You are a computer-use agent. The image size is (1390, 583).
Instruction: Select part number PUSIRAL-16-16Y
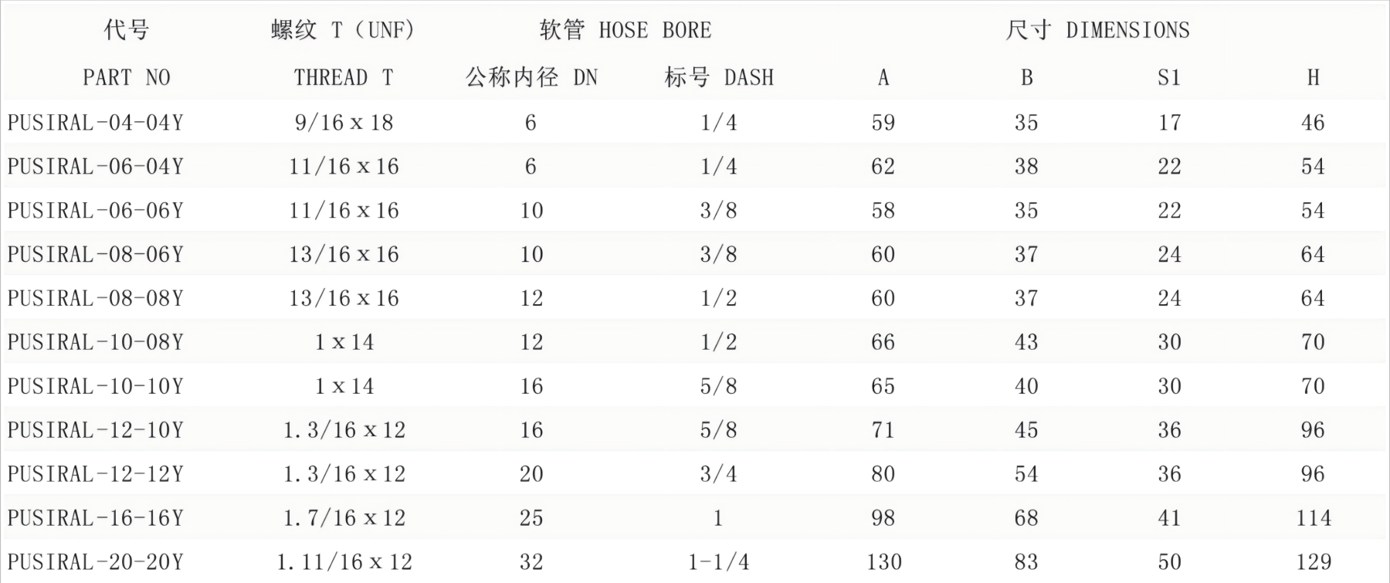95,518
